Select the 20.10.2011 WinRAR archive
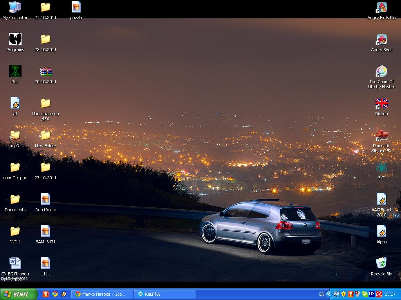Screen dimensions: 401x300 tap(45, 71)
